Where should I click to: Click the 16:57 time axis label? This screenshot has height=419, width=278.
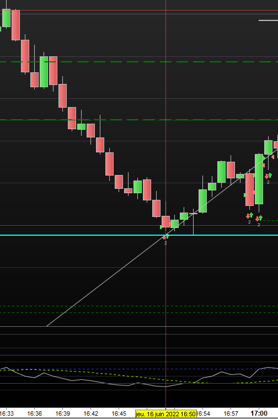(231, 413)
